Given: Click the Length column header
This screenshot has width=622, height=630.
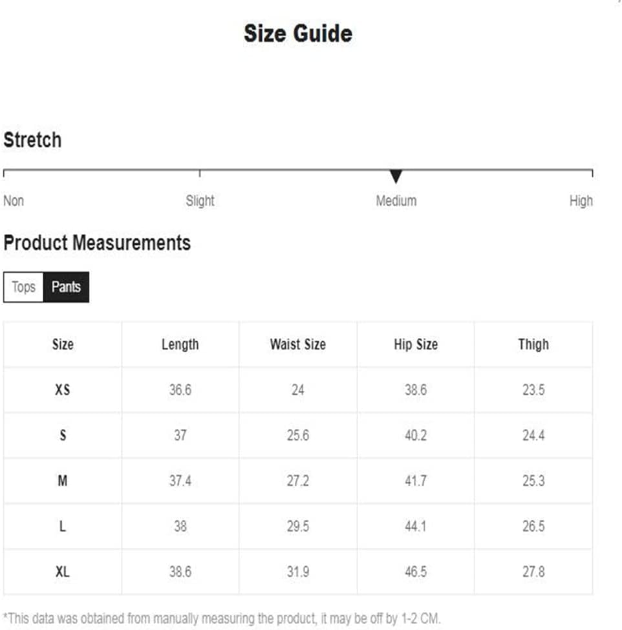Looking at the screenshot, I should 180,344.
